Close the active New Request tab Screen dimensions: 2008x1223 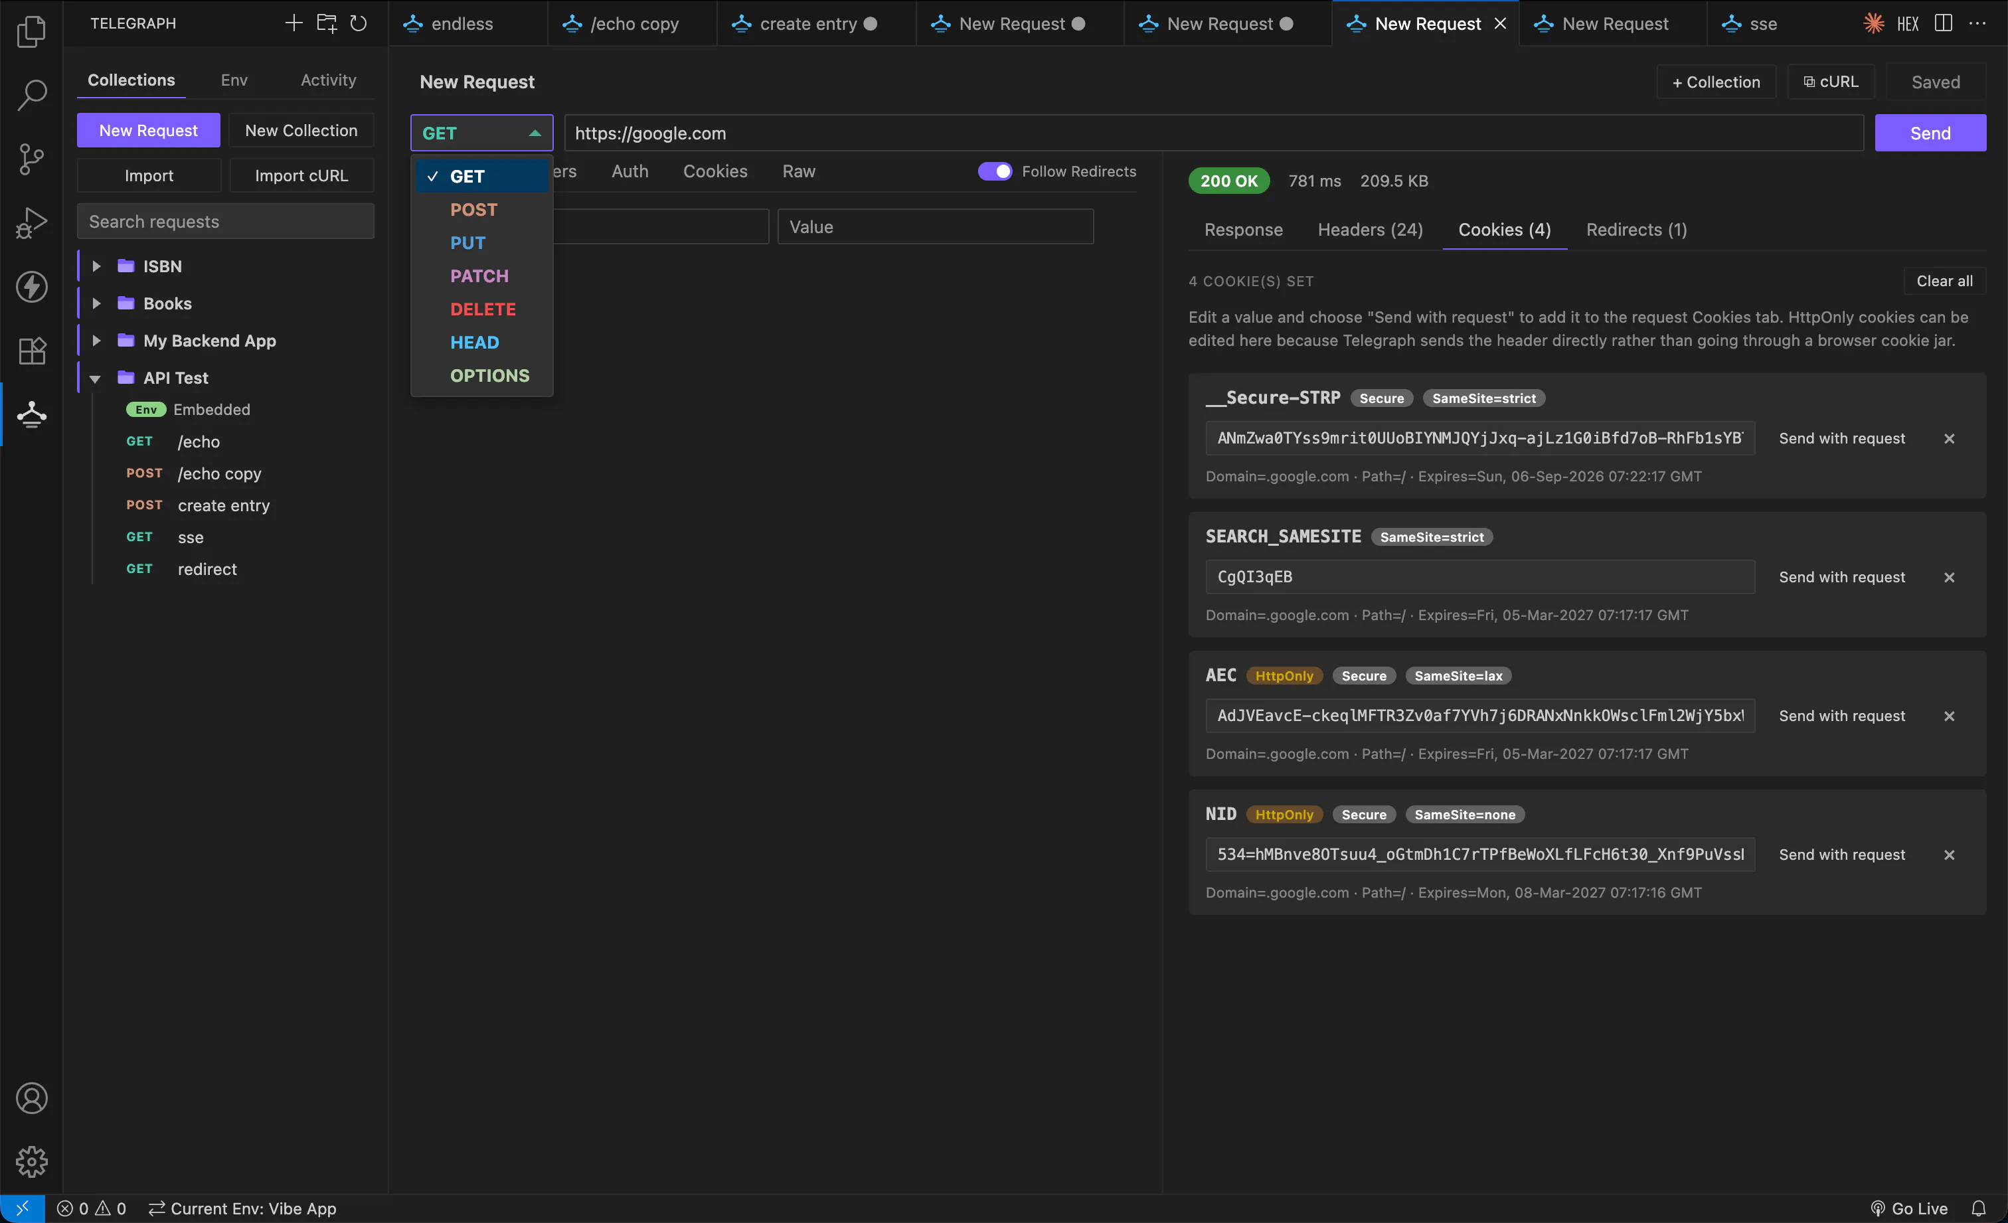pos(1499,24)
